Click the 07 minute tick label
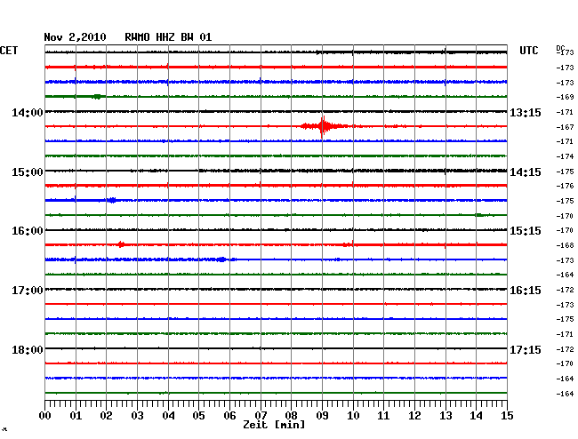The width and height of the screenshot is (578, 439). pos(261,416)
